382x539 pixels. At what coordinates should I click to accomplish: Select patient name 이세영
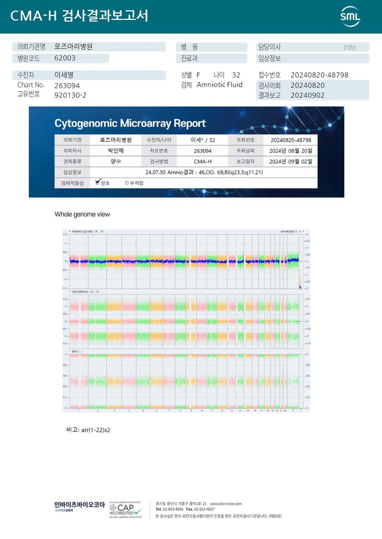click(x=64, y=75)
